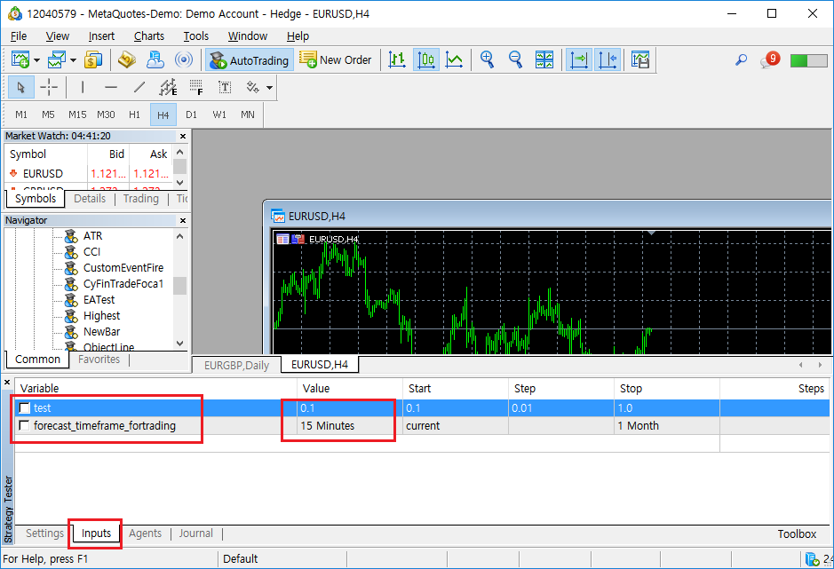Select the Fibonacci retracement tool

click(196, 87)
